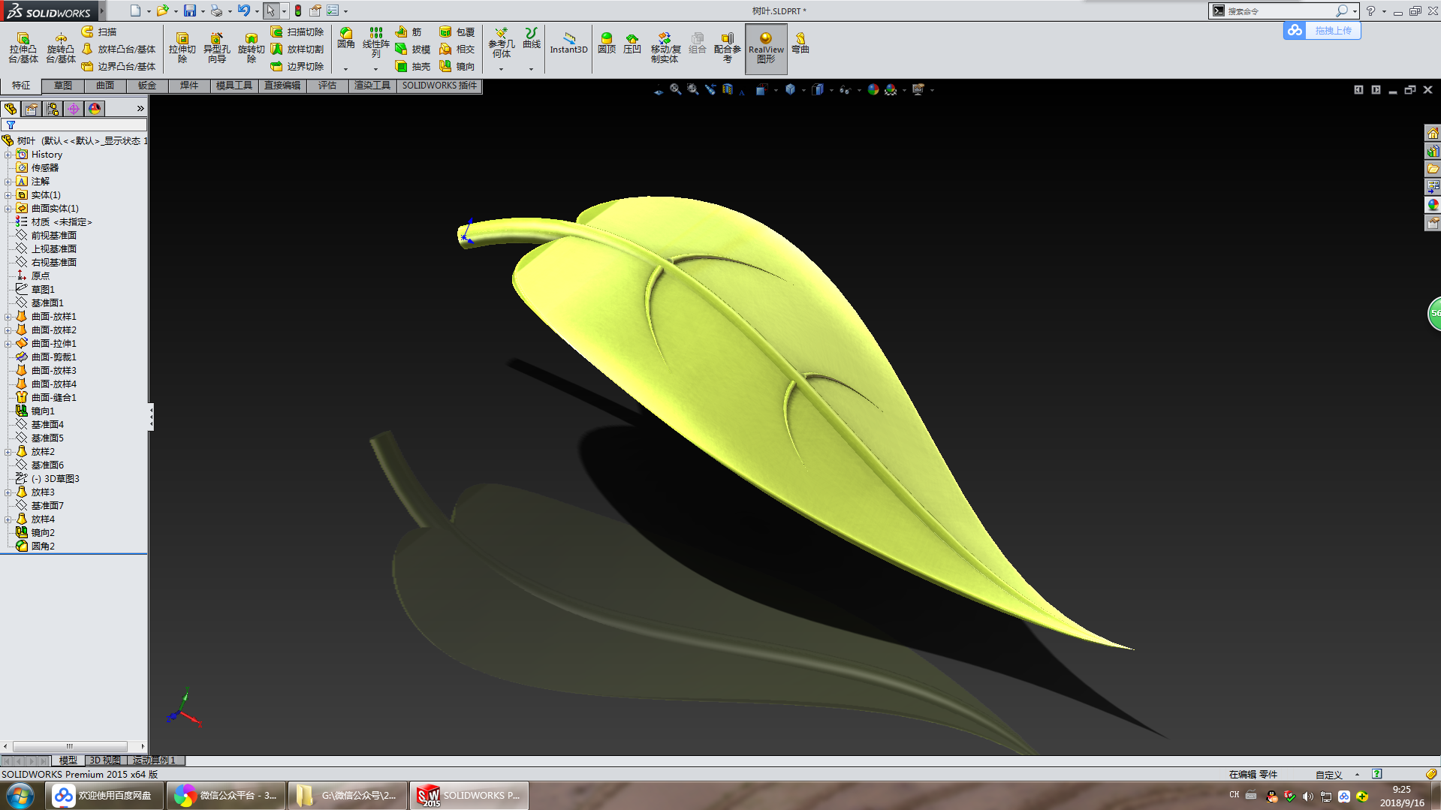Image resolution: width=1441 pixels, height=810 pixels.
Task: Open the 曲线 curves tool
Action: 531,38
